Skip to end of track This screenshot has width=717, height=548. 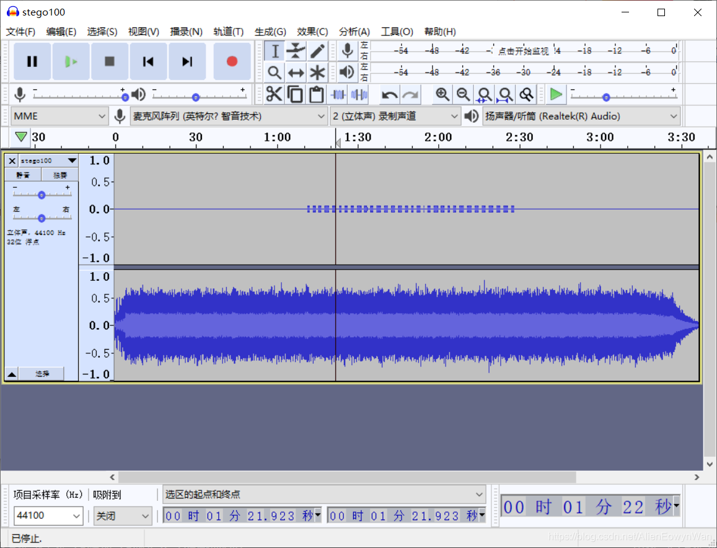(187, 61)
